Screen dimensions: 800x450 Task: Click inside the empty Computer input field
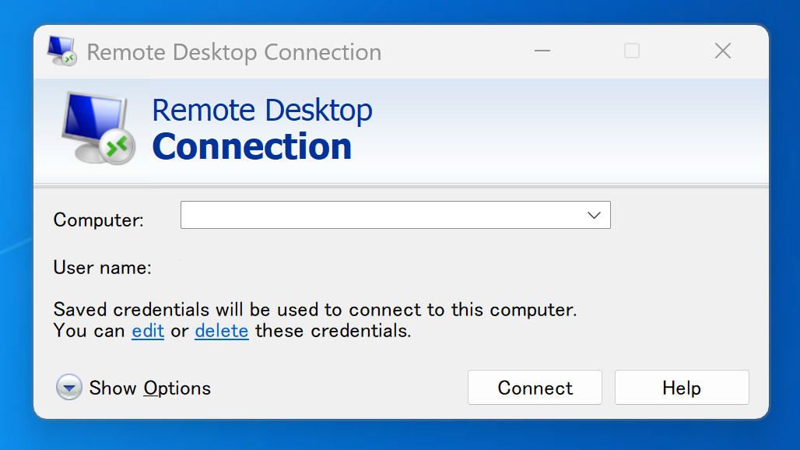click(x=350, y=215)
